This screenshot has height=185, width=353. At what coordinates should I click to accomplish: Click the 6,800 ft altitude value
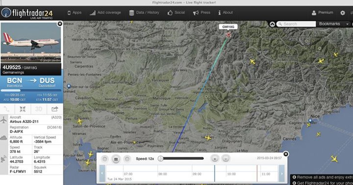16,142
